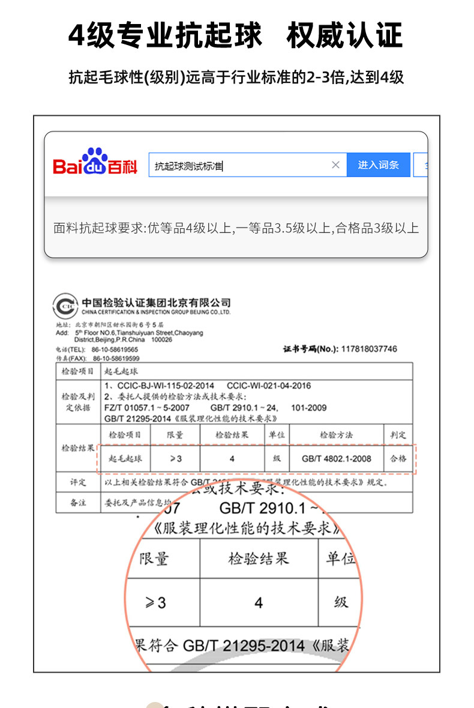The image size is (474, 708).
Task: Click the 进入词条 button
Action: click(x=379, y=165)
